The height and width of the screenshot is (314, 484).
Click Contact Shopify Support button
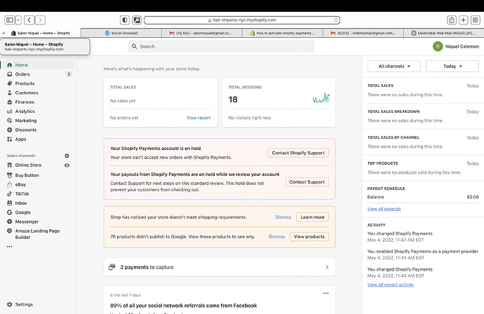tap(298, 153)
